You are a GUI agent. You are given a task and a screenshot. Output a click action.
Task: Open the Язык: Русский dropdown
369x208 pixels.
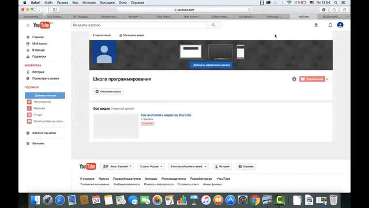tap(117, 166)
